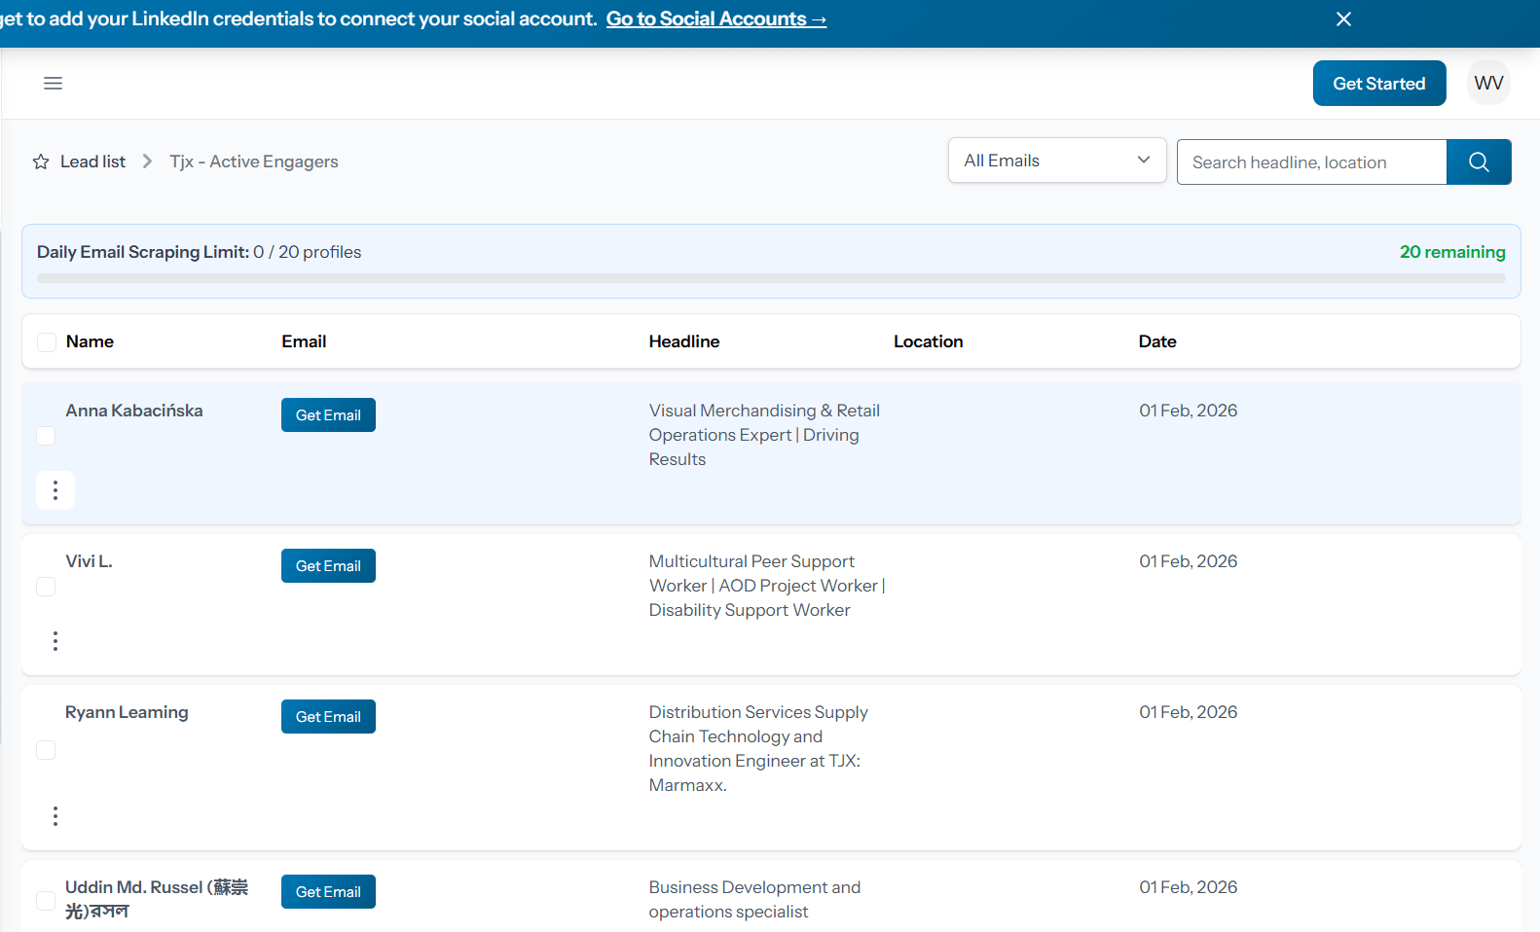Open options menu for Anna Kabacińska

55,490
